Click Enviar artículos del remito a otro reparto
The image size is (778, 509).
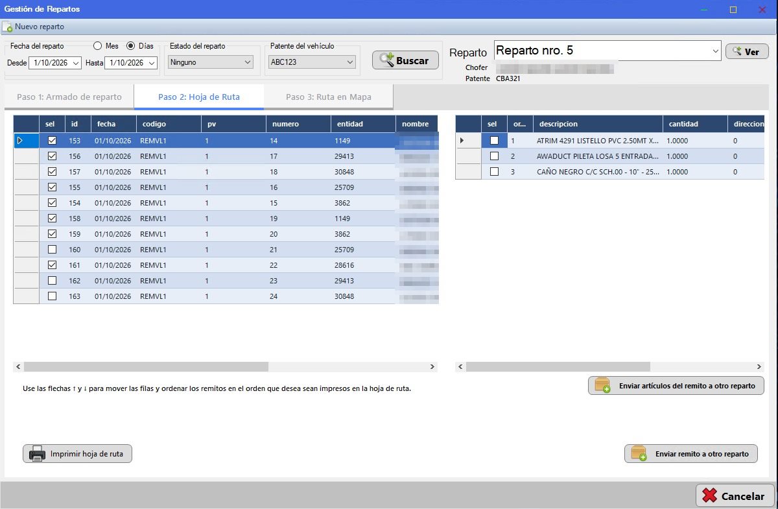(x=676, y=385)
